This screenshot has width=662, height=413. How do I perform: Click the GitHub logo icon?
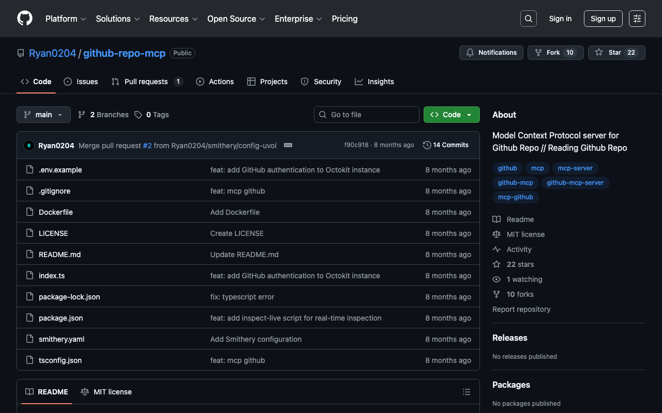tap(25, 19)
